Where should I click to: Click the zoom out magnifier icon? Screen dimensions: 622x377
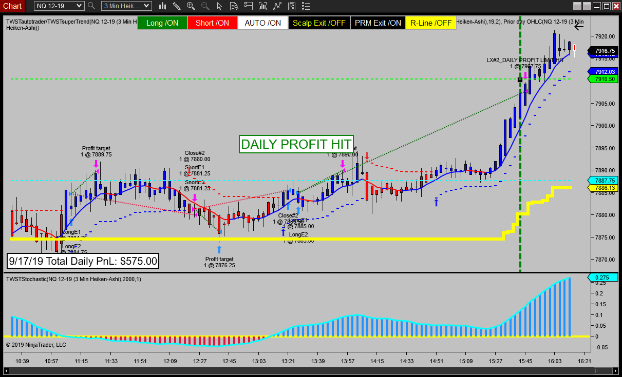(204, 6)
